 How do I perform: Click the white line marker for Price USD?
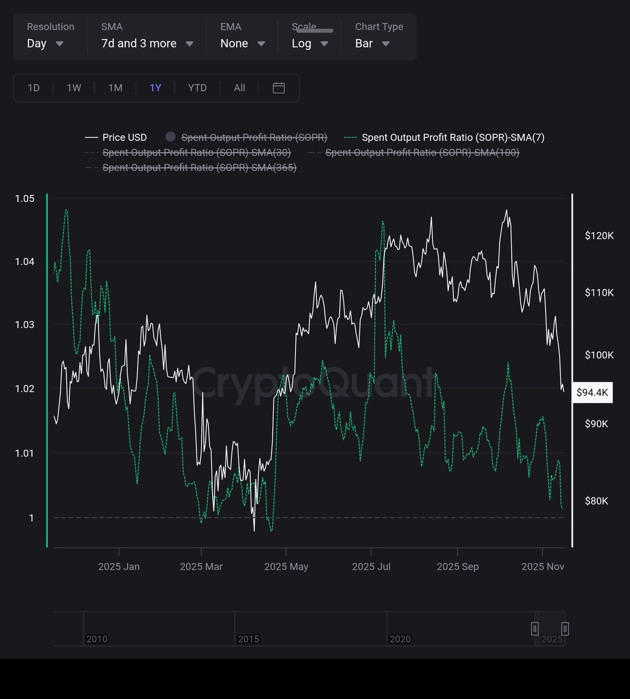click(93, 137)
